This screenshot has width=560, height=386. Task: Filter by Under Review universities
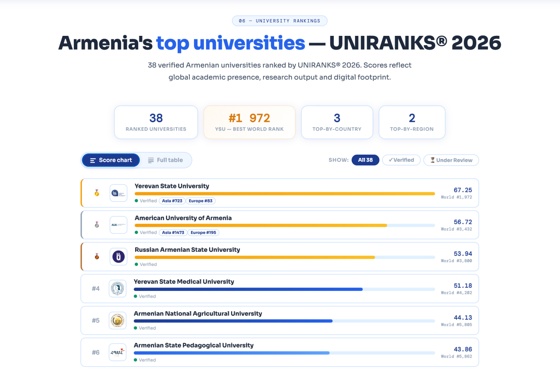pos(451,160)
